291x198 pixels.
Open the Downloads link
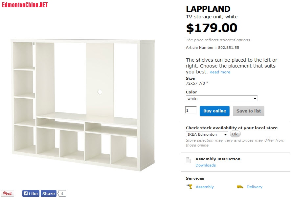tap(206, 165)
